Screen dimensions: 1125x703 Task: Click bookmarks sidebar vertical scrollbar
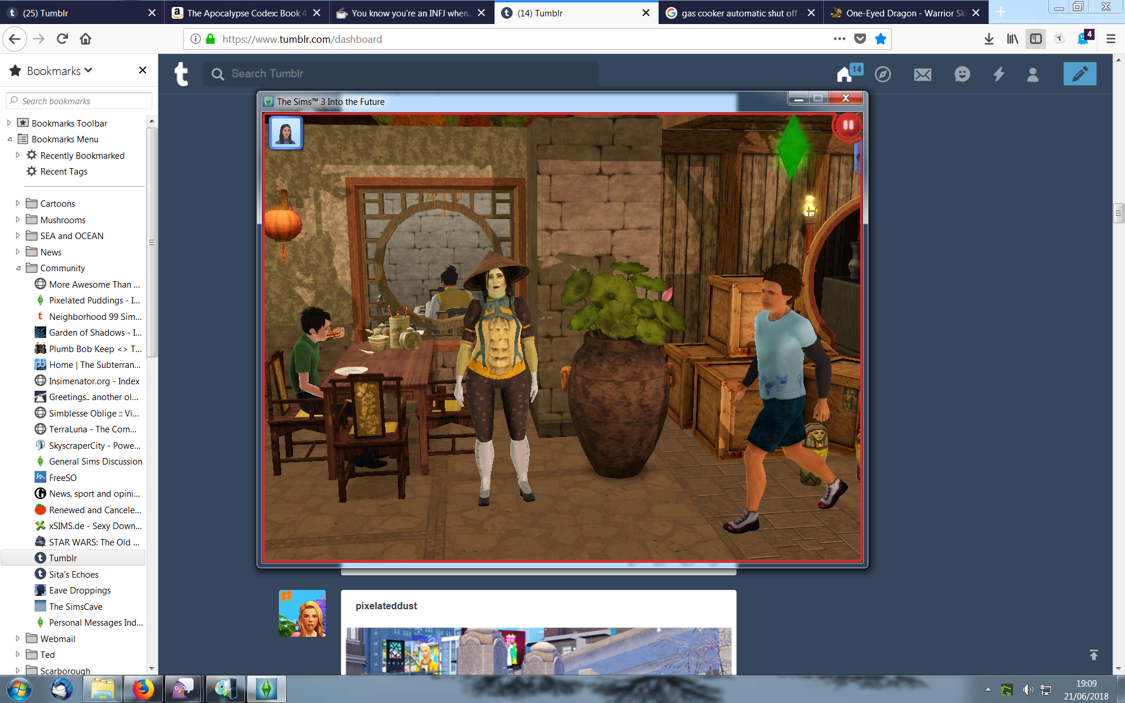click(x=152, y=243)
